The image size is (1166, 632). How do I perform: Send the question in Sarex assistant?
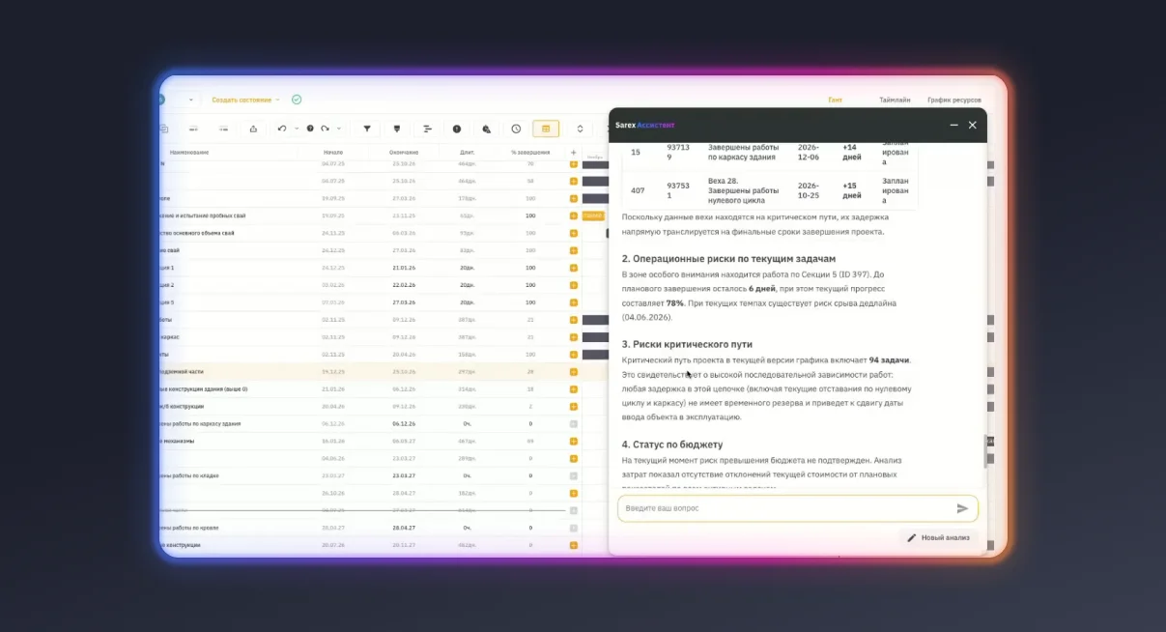[x=962, y=508]
